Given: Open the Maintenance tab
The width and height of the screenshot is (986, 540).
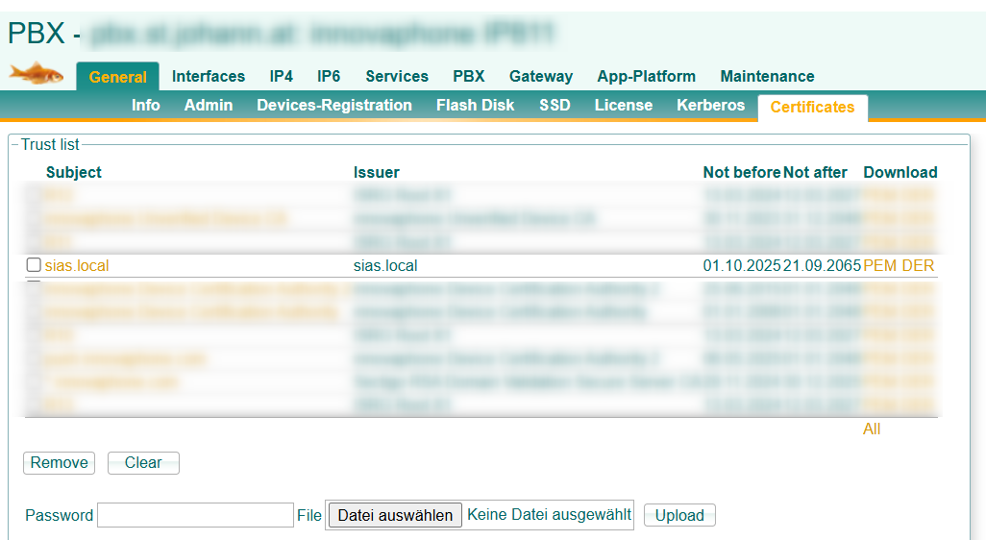Looking at the screenshot, I should tap(767, 77).
